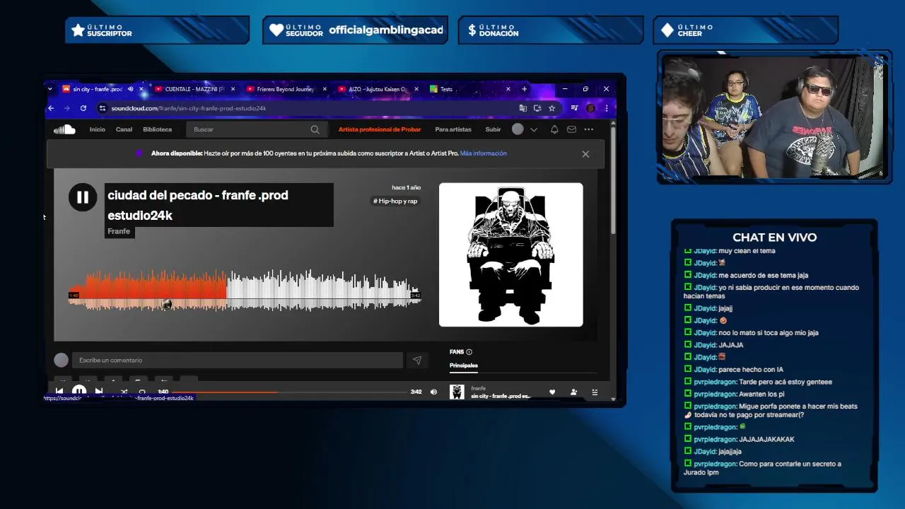
Task: Reload the page with the refresh icon
Action: [x=83, y=108]
